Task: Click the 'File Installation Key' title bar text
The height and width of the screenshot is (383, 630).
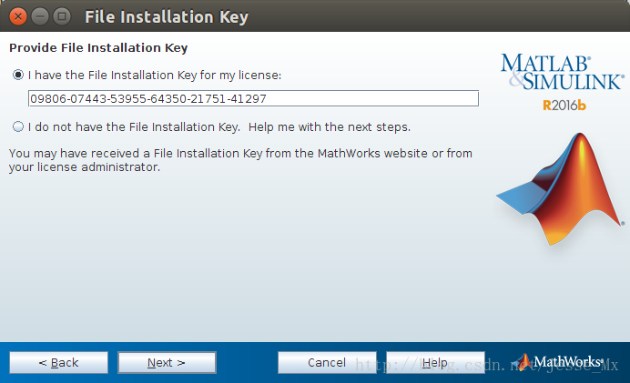Action: coord(166,16)
